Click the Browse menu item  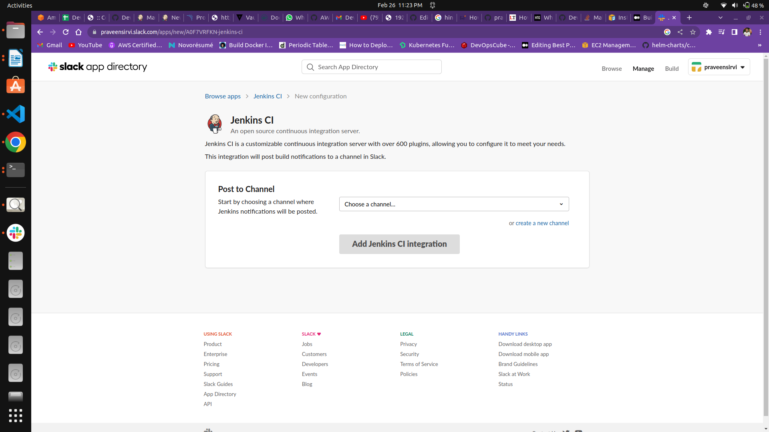tap(612, 68)
